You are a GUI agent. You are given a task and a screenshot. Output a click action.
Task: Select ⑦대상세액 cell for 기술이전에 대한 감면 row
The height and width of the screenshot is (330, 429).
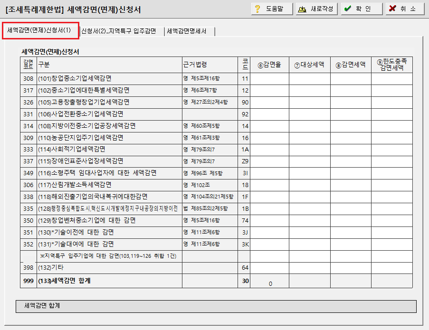click(x=310, y=233)
